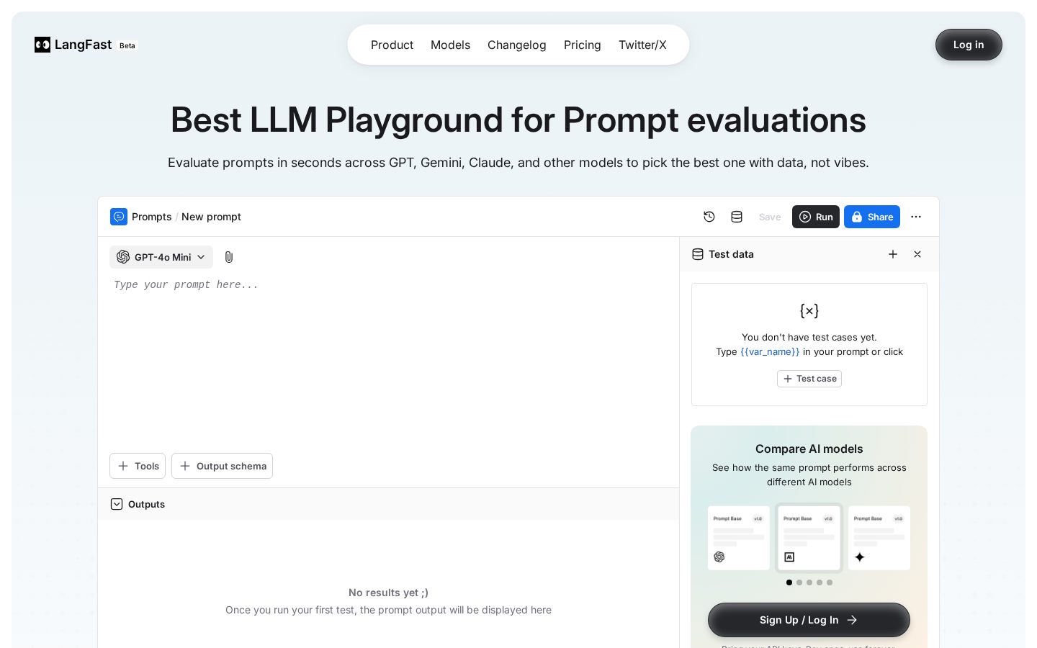This screenshot has width=1037, height=648.
Task: Open the GPT-4o Mini model dropdown
Action: 161,257
